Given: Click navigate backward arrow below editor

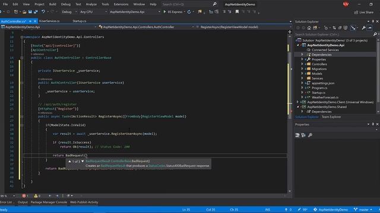Looking at the screenshot, I should tap(50, 196).
